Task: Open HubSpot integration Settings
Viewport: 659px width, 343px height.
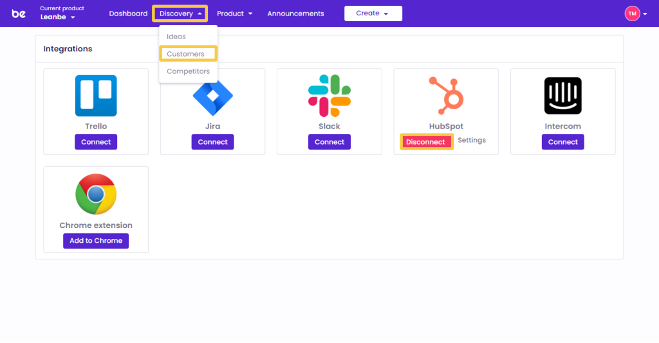Action: [x=472, y=140]
